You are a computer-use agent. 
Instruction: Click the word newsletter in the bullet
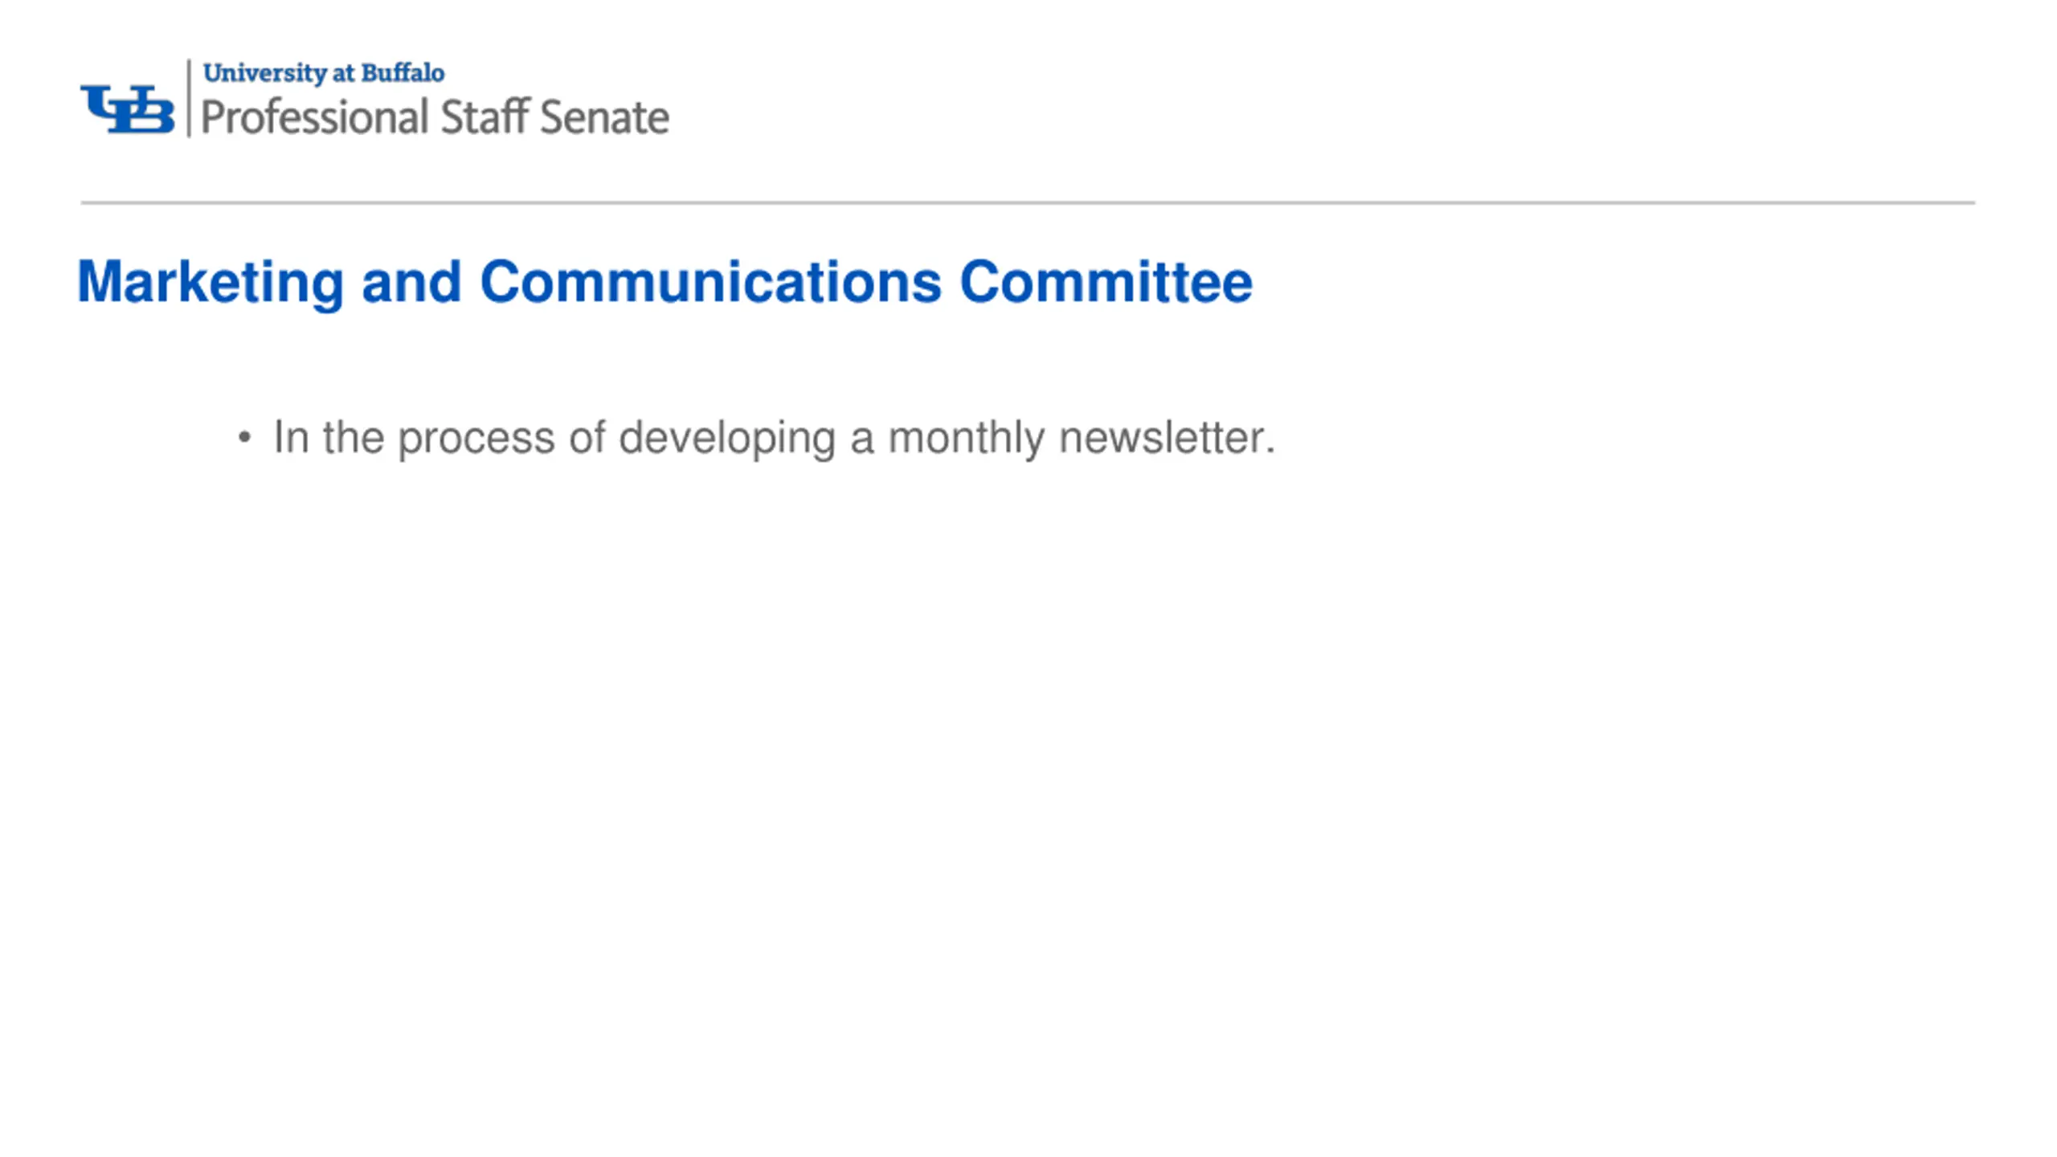[x=1167, y=438]
